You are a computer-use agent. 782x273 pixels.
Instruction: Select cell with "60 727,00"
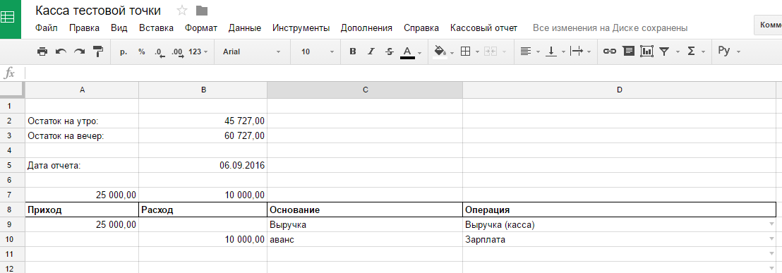203,135
